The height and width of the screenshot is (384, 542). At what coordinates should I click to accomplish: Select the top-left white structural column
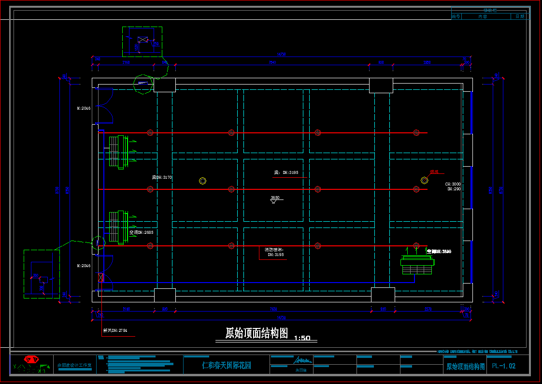tap(165, 85)
